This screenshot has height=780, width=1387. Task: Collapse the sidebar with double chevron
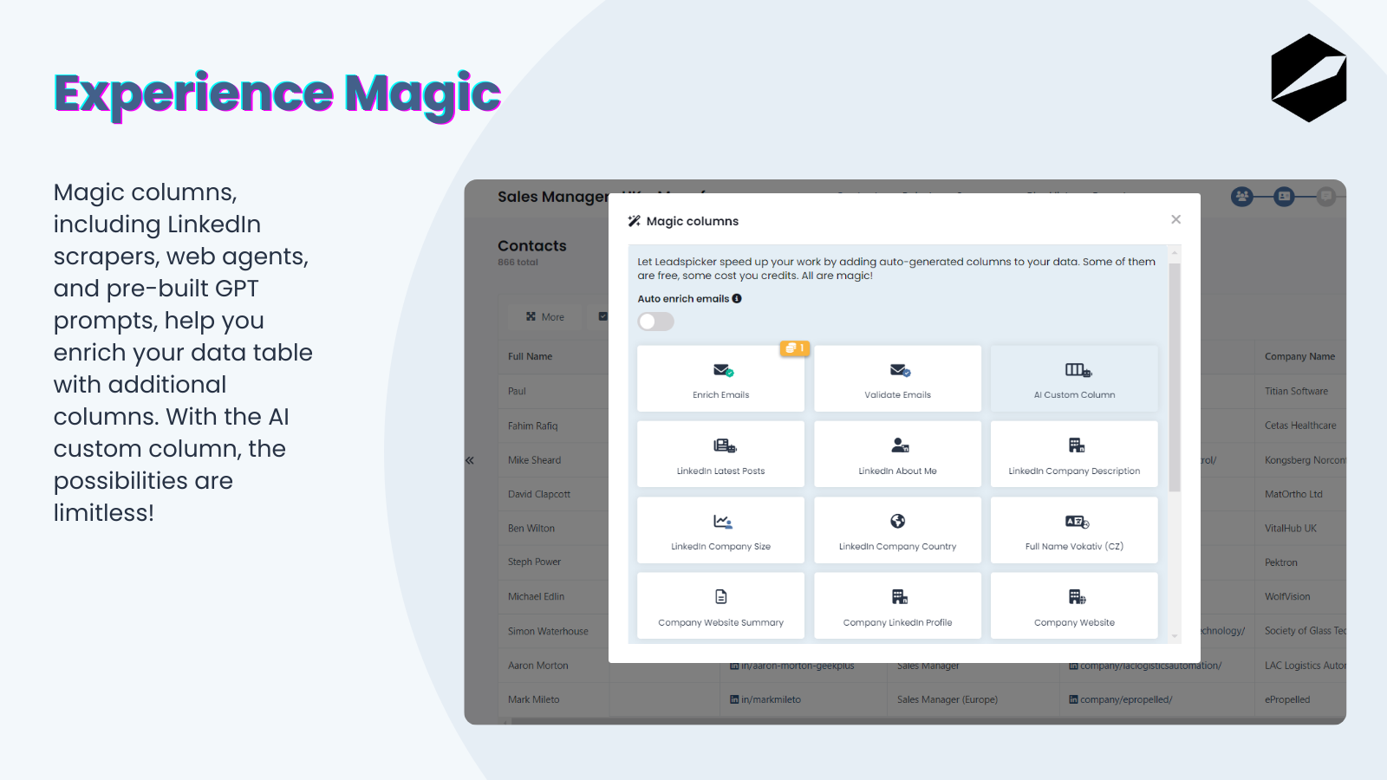pyautogui.click(x=469, y=460)
